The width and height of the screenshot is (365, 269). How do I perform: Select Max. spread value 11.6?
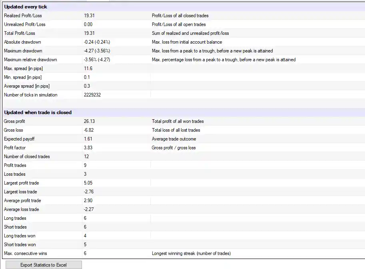88,68
